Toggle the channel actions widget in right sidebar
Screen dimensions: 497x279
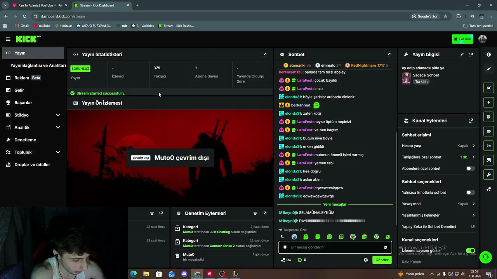(488, 160)
